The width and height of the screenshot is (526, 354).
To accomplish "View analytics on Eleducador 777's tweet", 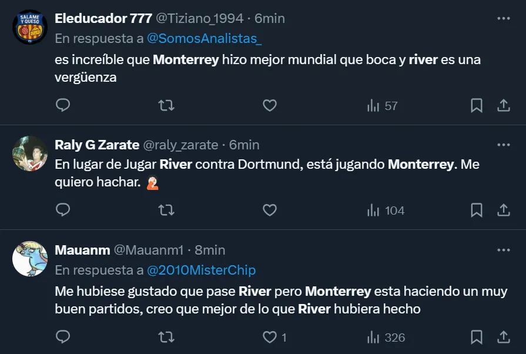I will click(382, 105).
